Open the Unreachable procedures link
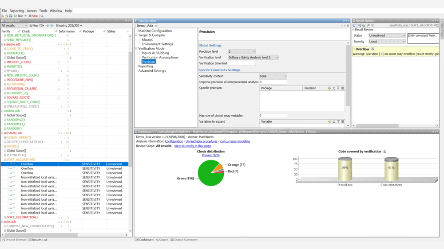Viewport: 444px width, 249px height. point(201,141)
